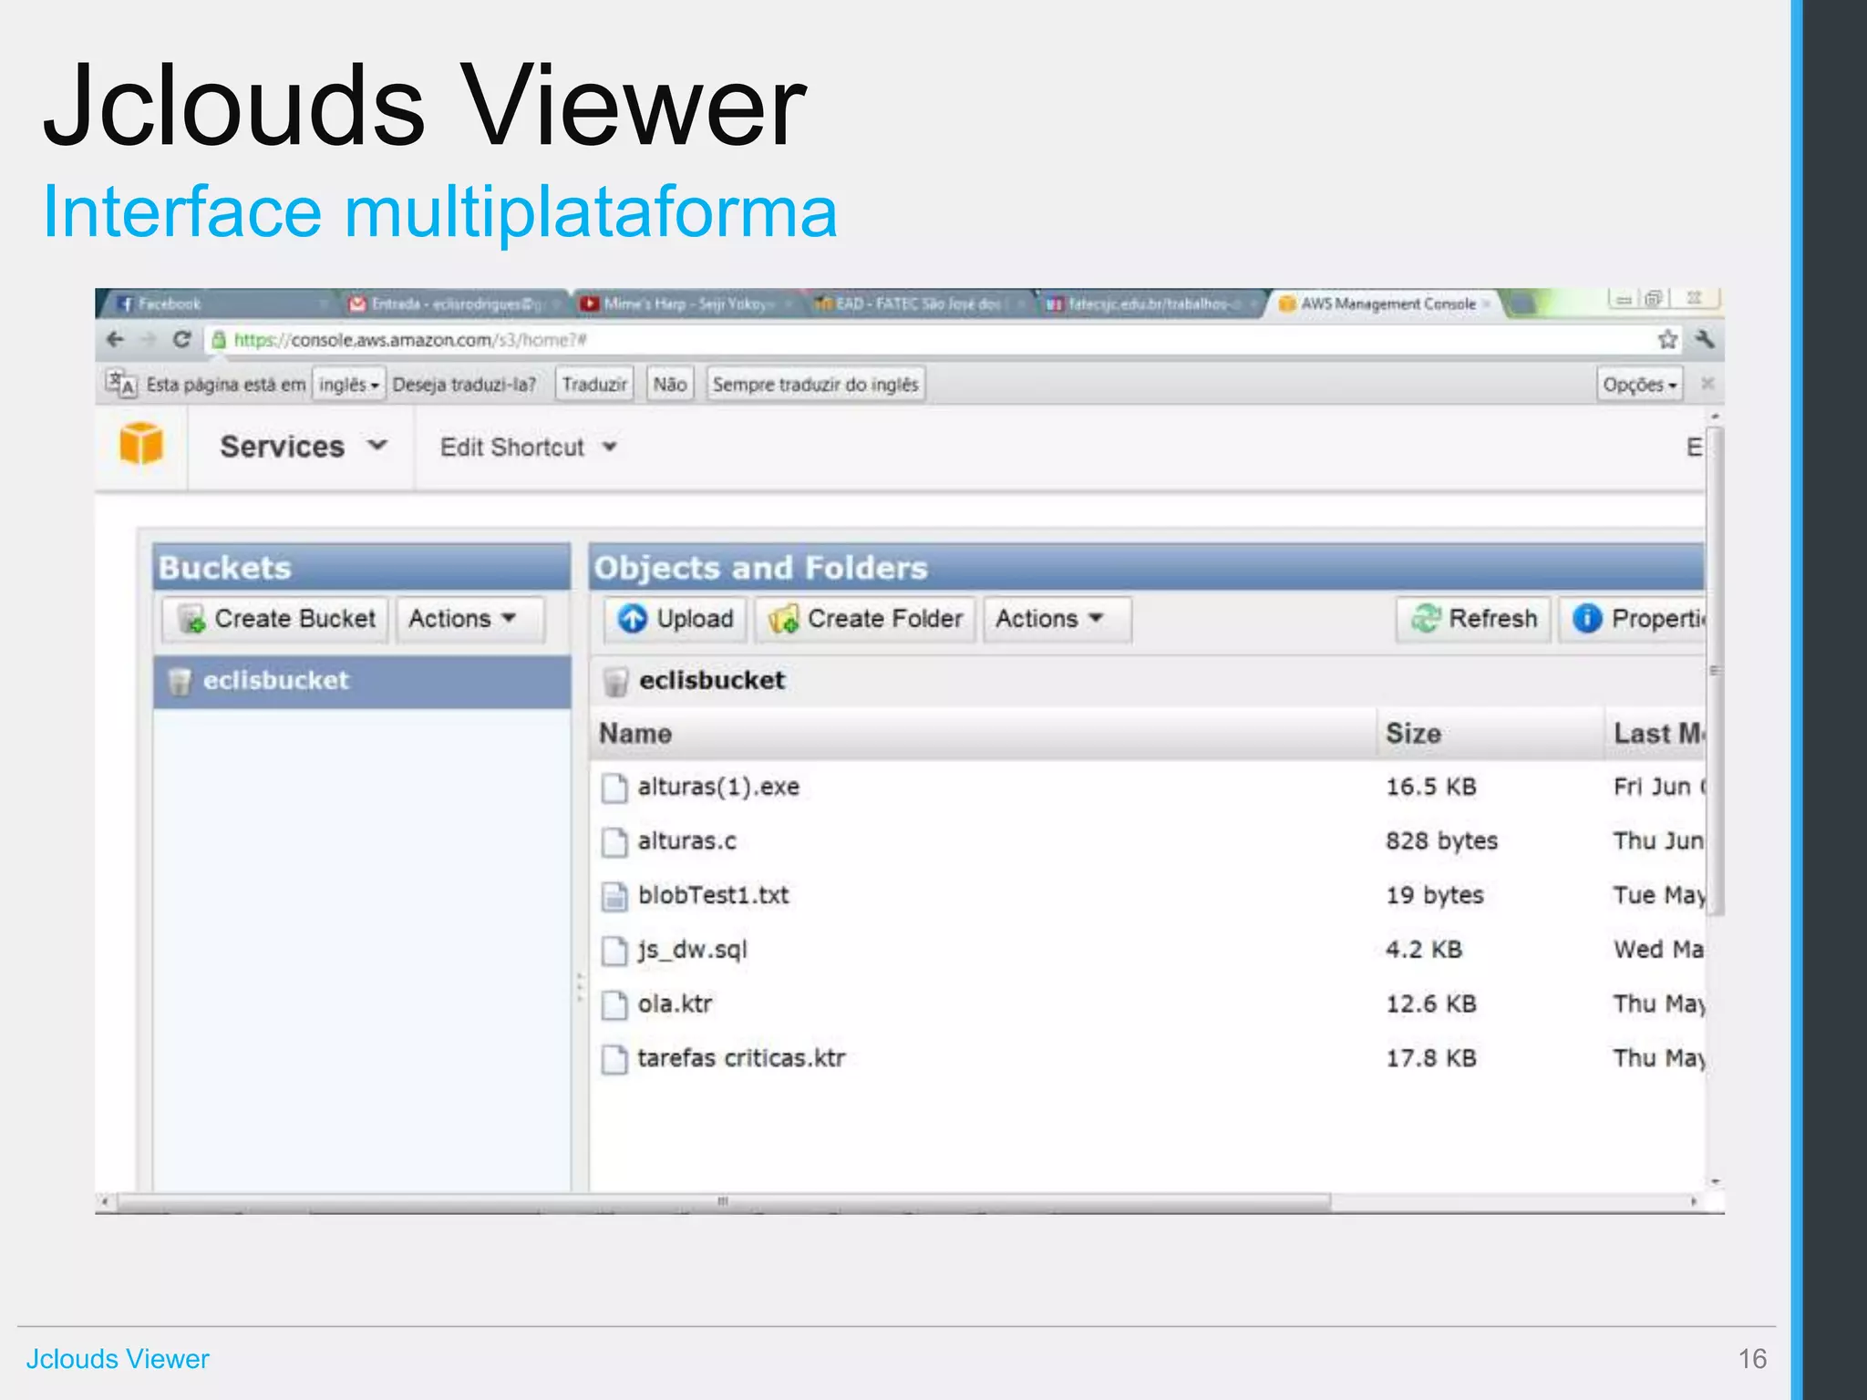Select the ola.ktr file name

(x=675, y=1004)
